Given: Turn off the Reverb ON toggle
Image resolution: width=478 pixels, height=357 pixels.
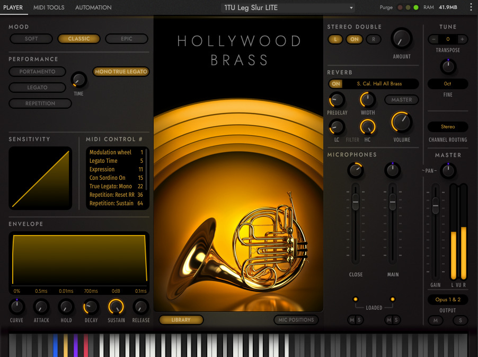Looking at the screenshot, I should 335,84.
